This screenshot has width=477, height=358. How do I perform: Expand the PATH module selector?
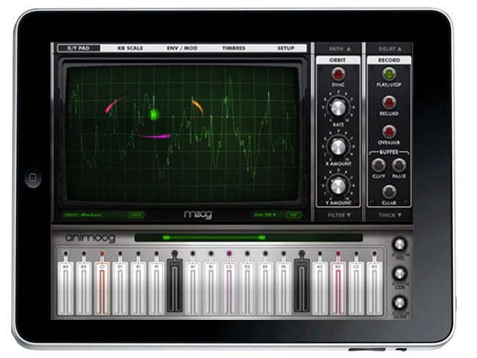click(x=340, y=48)
